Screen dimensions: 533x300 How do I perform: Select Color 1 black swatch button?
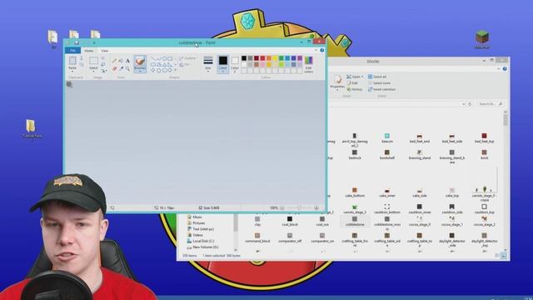pyautogui.click(x=223, y=64)
